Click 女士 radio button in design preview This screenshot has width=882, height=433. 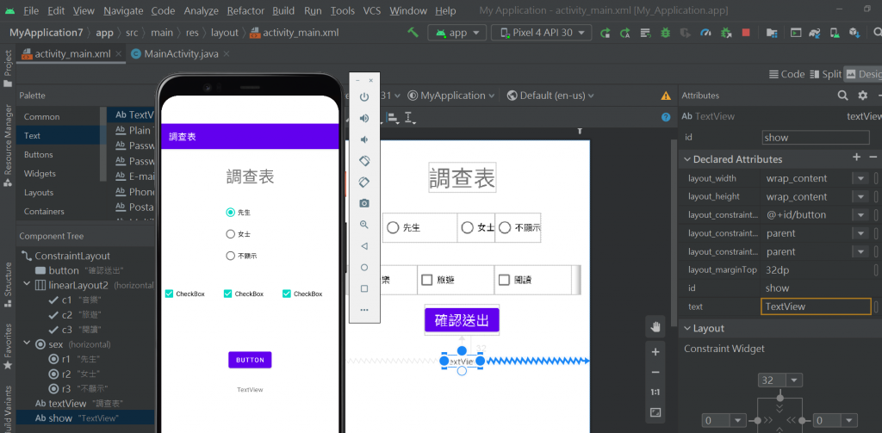click(x=476, y=228)
